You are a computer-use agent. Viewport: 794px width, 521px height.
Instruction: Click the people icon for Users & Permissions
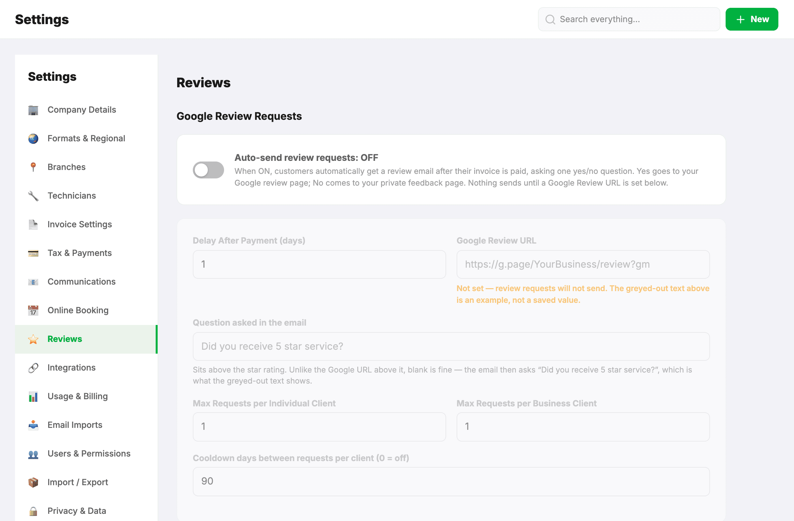(x=33, y=454)
